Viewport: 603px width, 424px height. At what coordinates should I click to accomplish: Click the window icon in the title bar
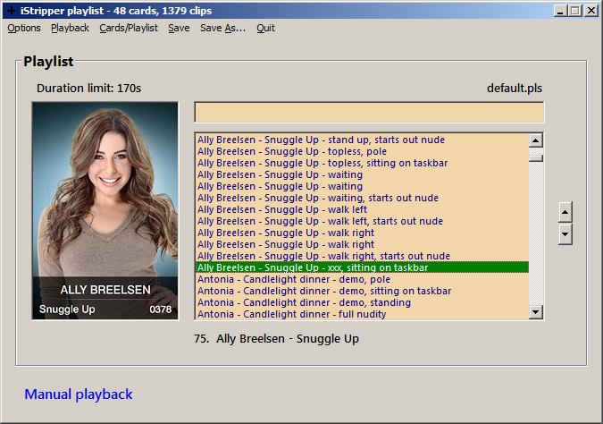pos(11,11)
